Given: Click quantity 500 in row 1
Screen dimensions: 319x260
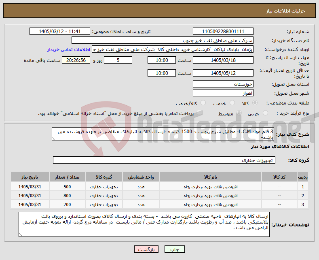Looking at the screenshot, I should click(x=67, y=187).
